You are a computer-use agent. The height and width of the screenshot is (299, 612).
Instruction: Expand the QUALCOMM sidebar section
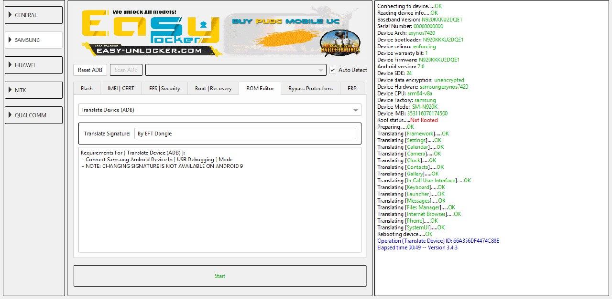(33, 115)
